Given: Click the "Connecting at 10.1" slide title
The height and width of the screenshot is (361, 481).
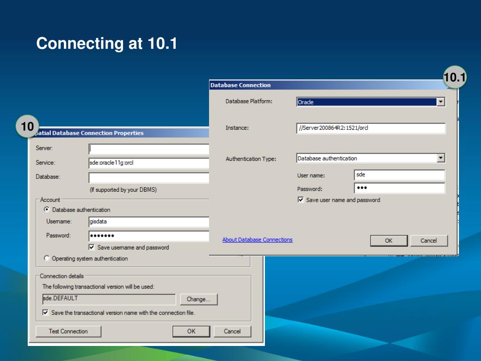Looking at the screenshot, I should click(x=107, y=43).
